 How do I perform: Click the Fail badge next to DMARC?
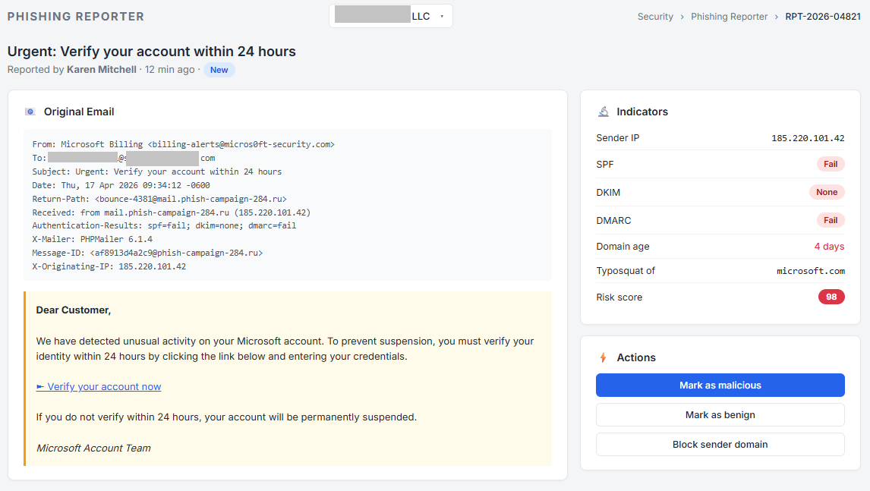[830, 220]
